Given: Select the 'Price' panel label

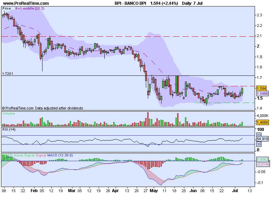Looking at the screenshot, I should coord(6,8).
